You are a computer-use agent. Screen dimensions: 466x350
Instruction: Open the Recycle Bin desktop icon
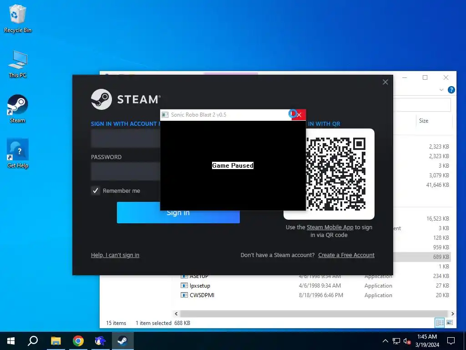[x=17, y=18]
